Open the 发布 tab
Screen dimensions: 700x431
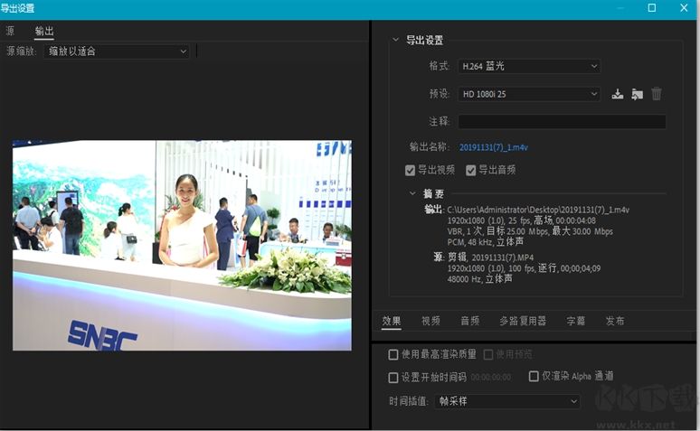tap(615, 321)
